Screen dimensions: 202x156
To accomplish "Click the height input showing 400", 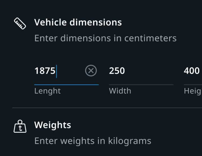I will pyautogui.click(x=192, y=71).
